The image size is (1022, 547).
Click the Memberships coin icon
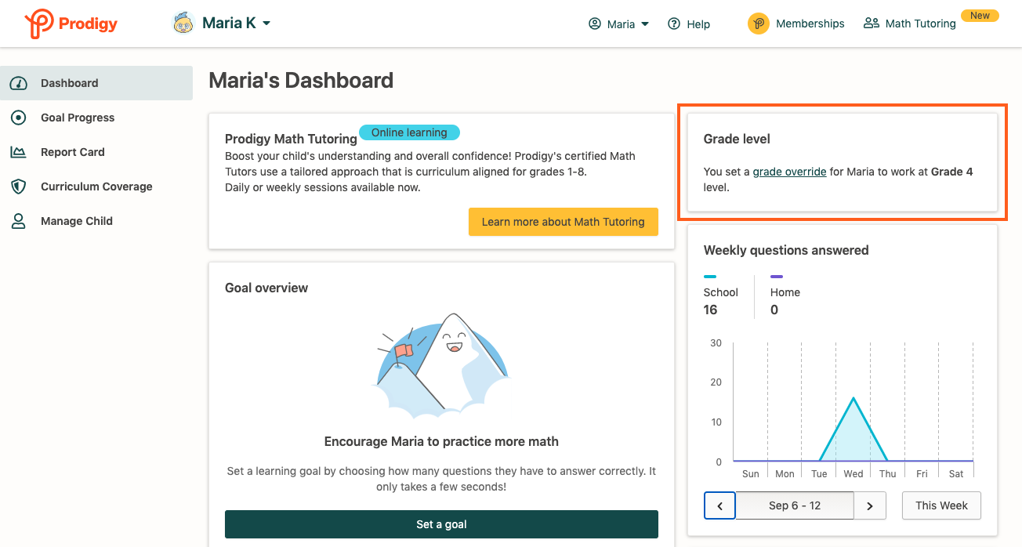click(759, 24)
